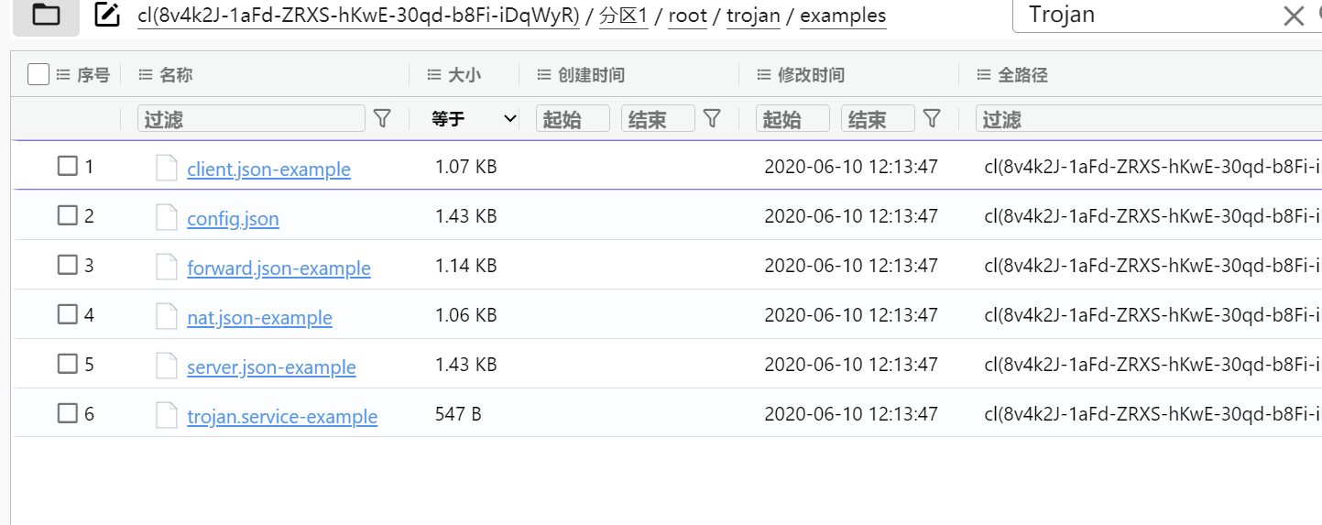The height and width of the screenshot is (525, 1322).
Task: Go to the 分区1 breadcrumb segment
Action: 624,16
